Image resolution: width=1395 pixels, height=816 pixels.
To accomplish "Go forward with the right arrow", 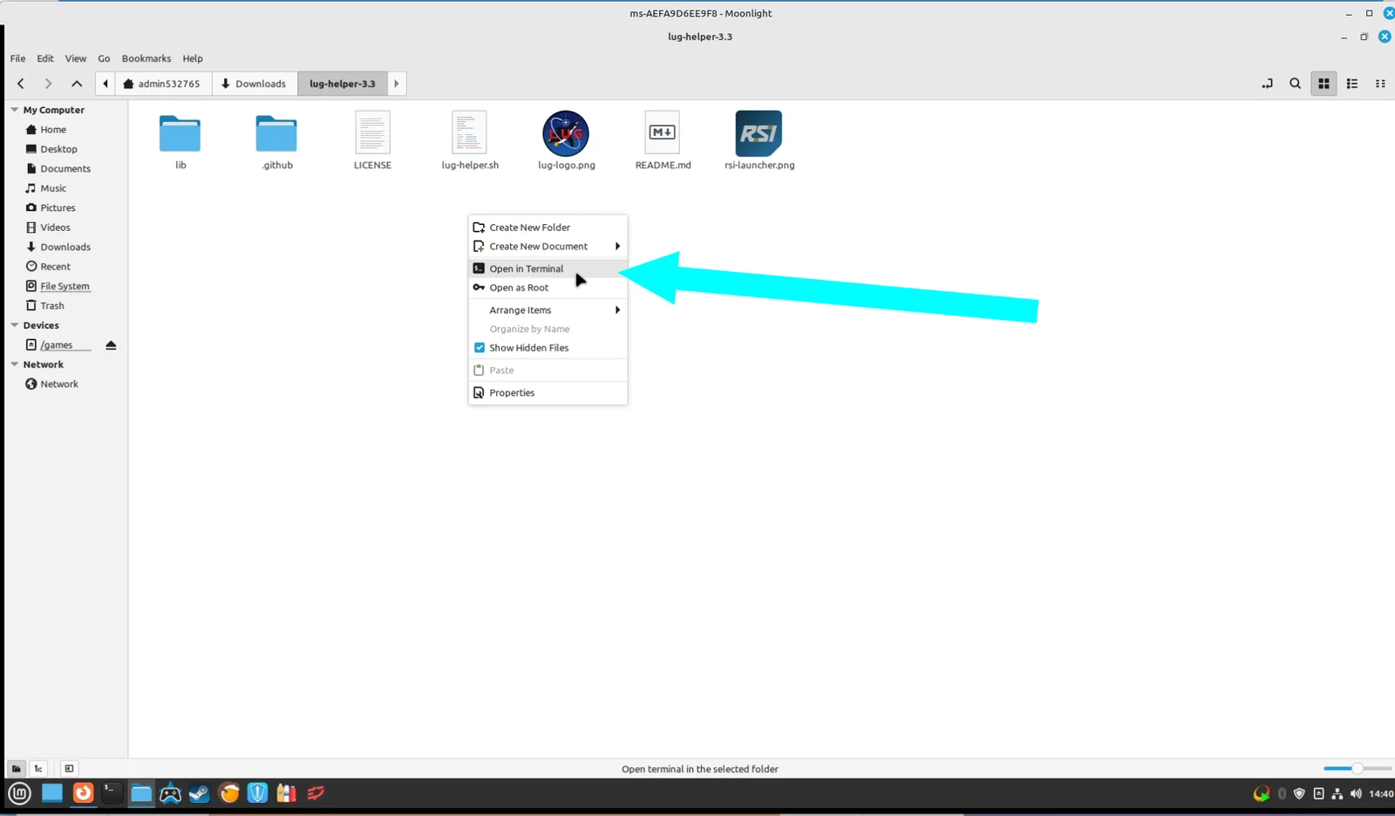I will 48,84.
